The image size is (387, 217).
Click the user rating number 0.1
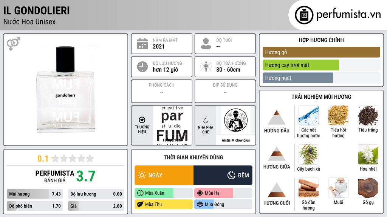[43, 159]
